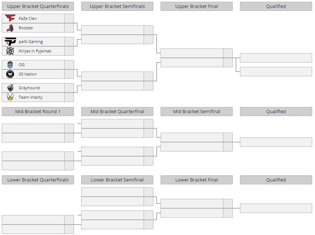The width and height of the screenshot is (315, 235).
Task: Select the Upper Bracket Semifinals header
Action: (117, 6)
